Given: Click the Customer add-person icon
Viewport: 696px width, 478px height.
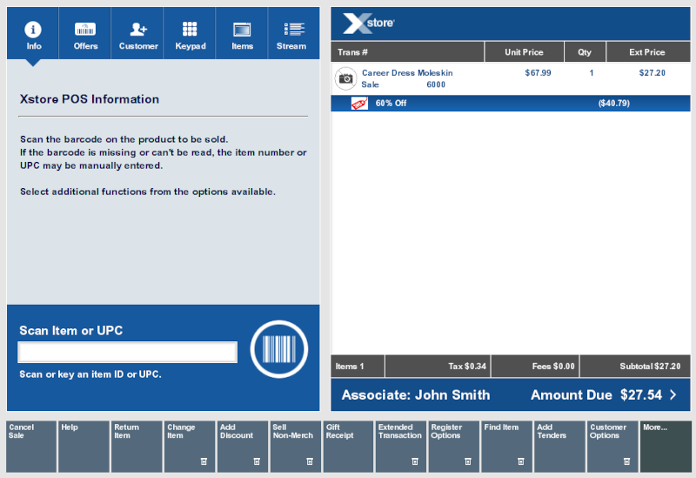Looking at the screenshot, I should click(138, 29).
